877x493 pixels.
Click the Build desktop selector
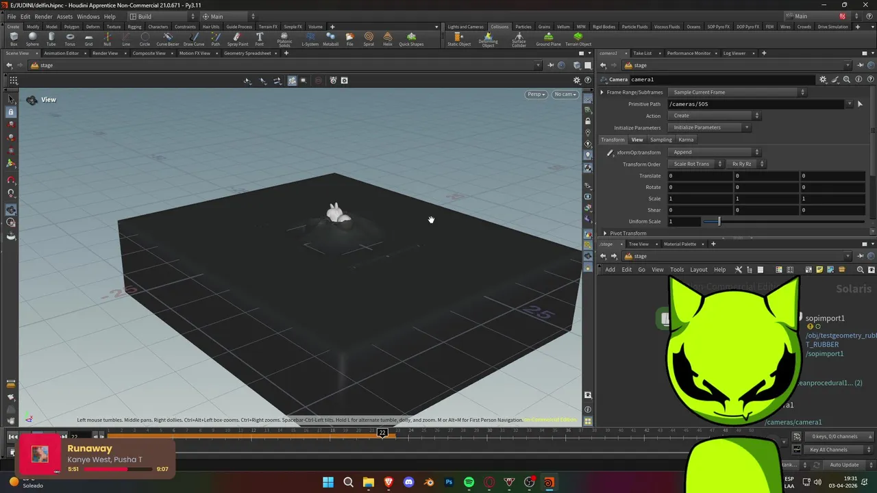click(163, 16)
